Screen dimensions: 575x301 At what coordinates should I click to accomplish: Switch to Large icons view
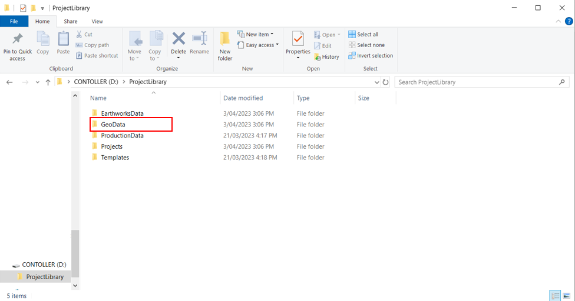coord(567,296)
